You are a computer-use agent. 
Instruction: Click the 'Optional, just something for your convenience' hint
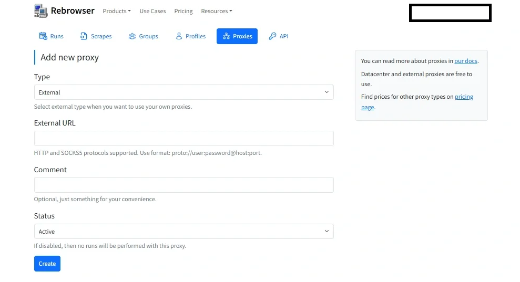click(95, 199)
